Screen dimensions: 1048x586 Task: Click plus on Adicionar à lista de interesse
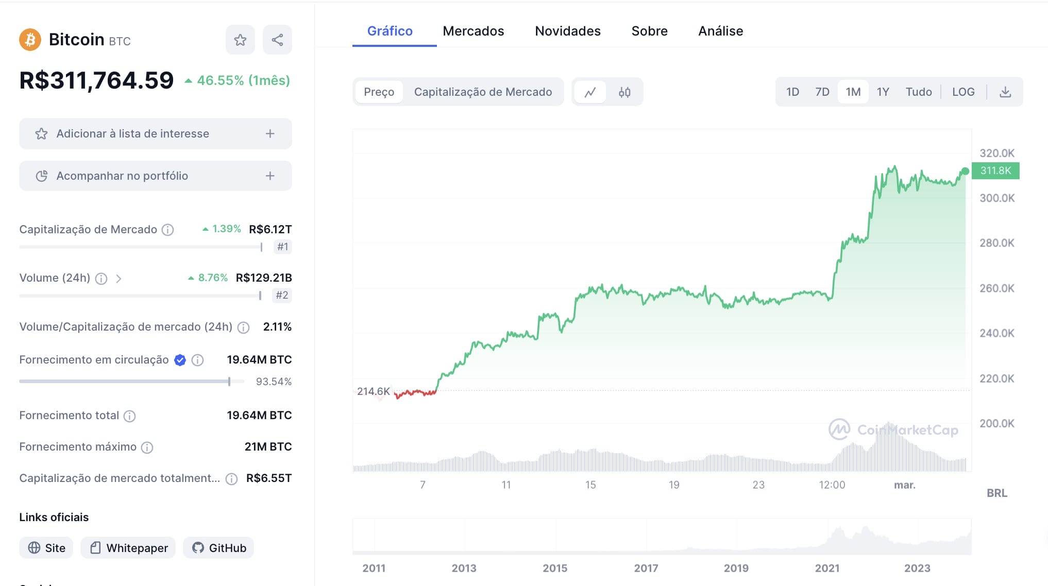[x=270, y=134]
